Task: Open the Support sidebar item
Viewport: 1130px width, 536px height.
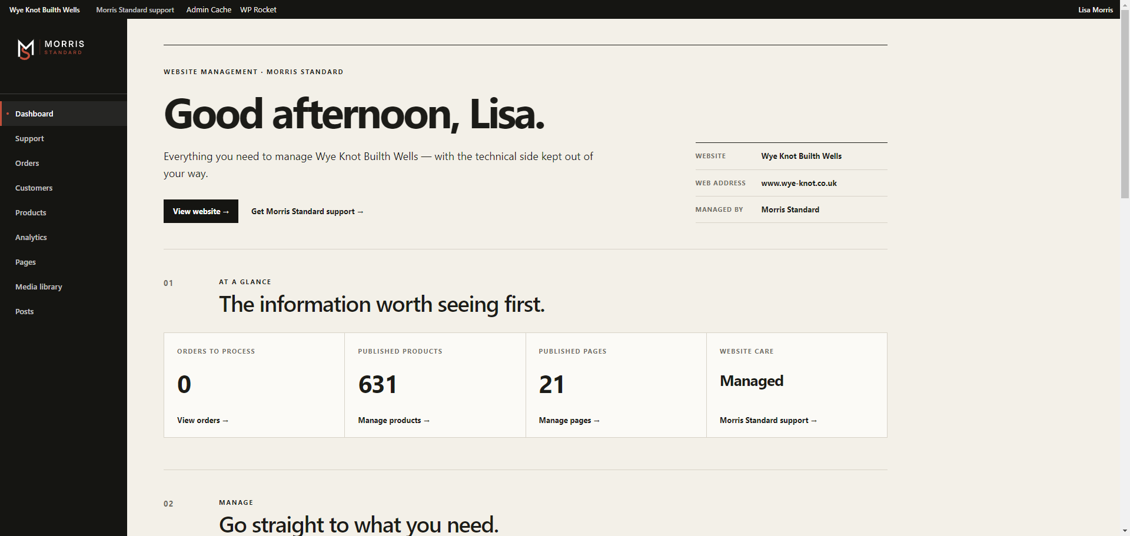Action: 64,138
